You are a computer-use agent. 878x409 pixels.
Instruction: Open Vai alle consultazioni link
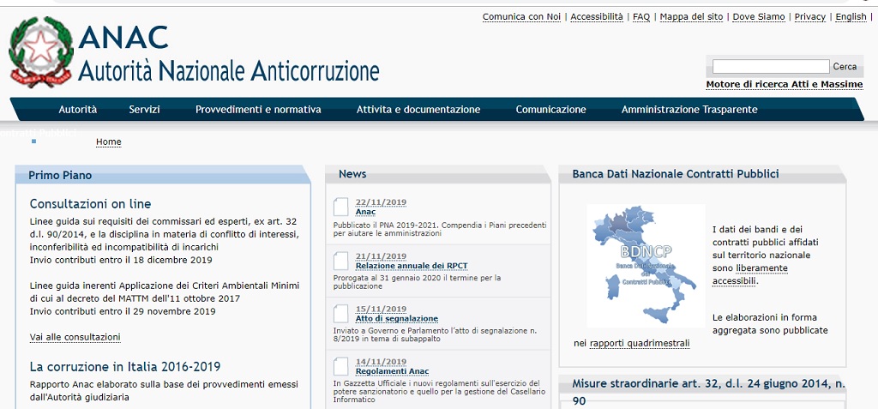(x=75, y=337)
